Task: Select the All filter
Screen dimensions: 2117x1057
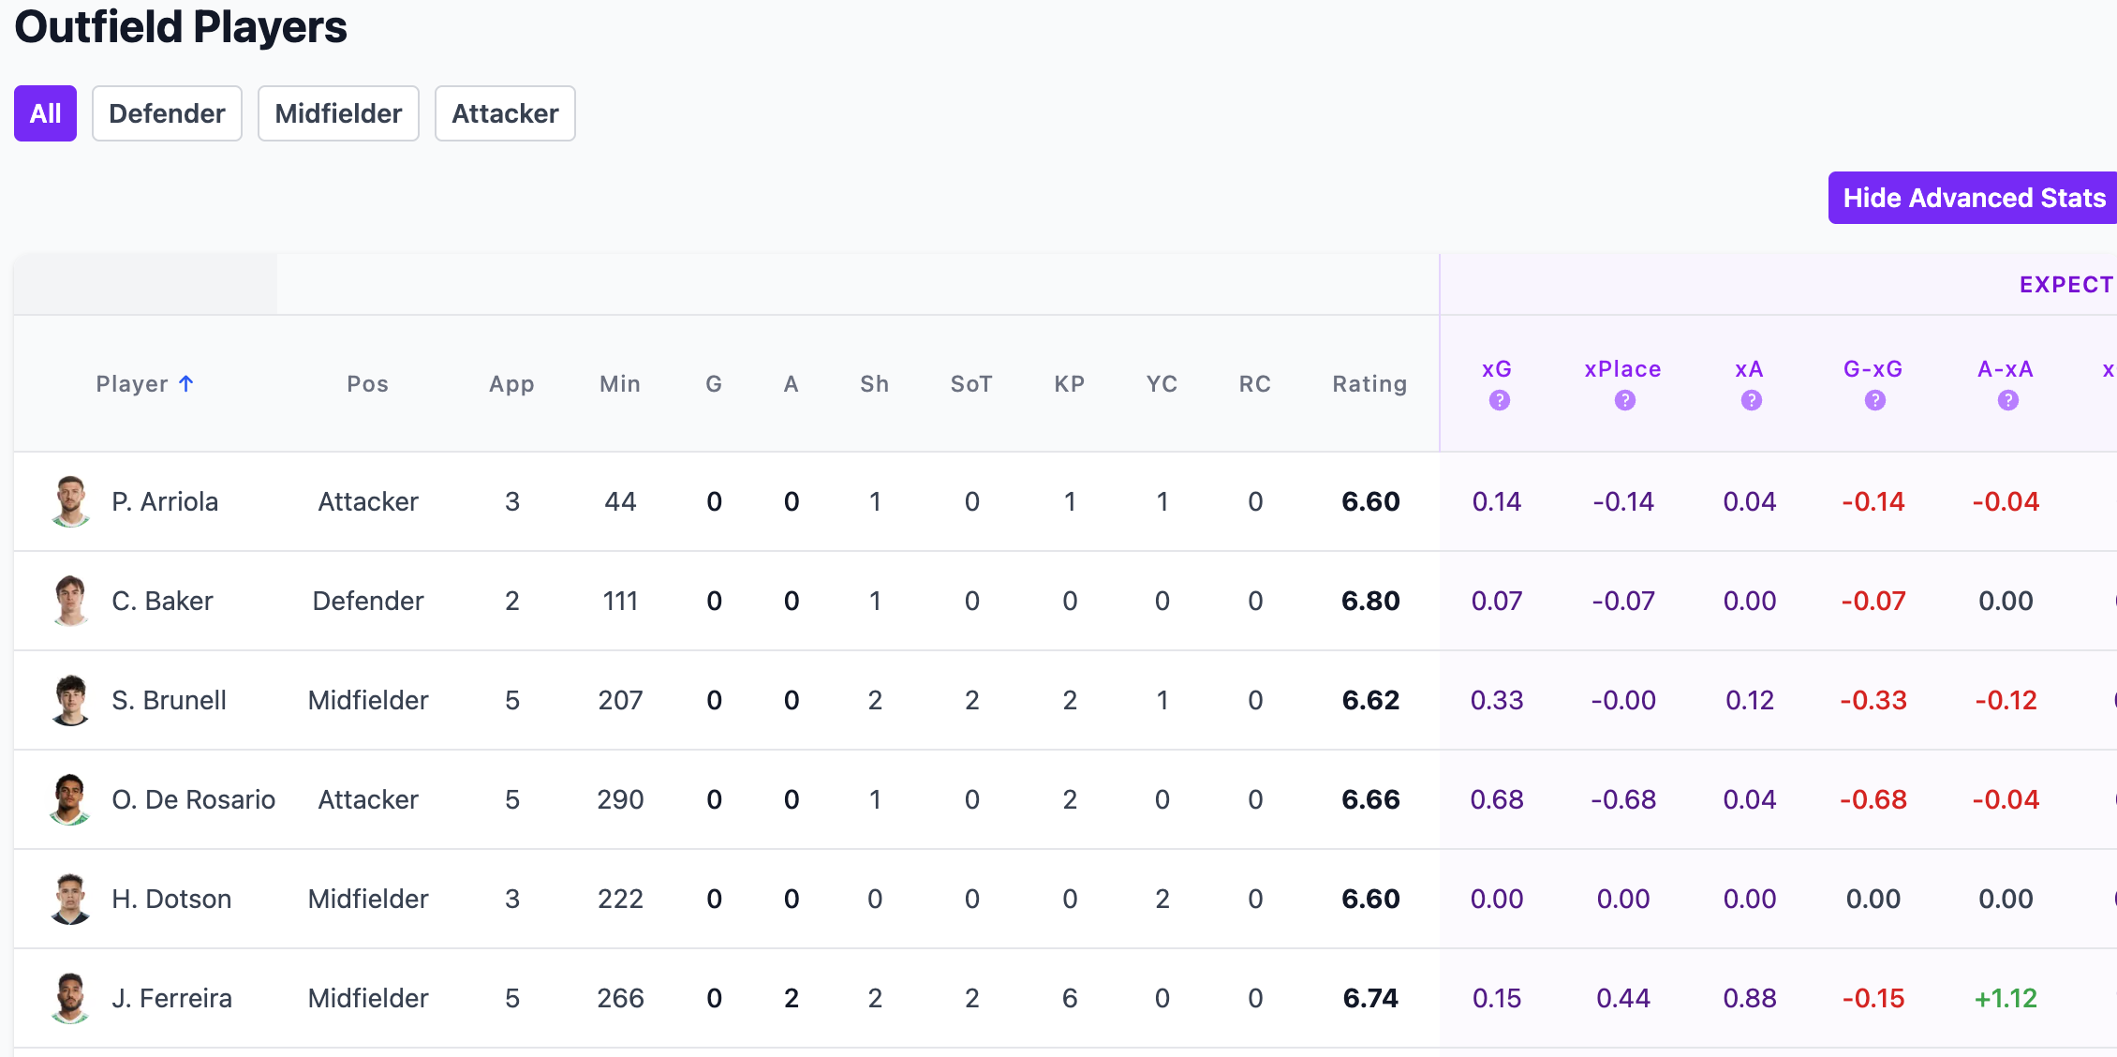Action: 45,113
